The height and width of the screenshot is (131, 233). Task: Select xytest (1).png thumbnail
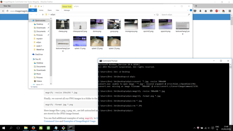click(x=80, y=41)
